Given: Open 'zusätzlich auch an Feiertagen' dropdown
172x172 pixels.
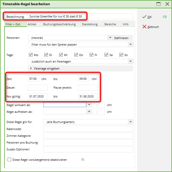Looking at the screenshot, I should click(x=131, y=62).
